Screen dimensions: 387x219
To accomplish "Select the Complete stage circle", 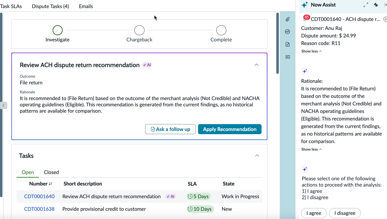I will pos(221,30).
